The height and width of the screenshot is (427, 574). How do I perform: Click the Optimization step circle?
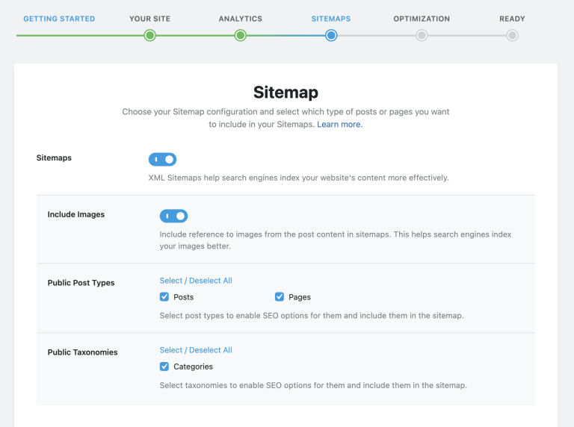422,35
